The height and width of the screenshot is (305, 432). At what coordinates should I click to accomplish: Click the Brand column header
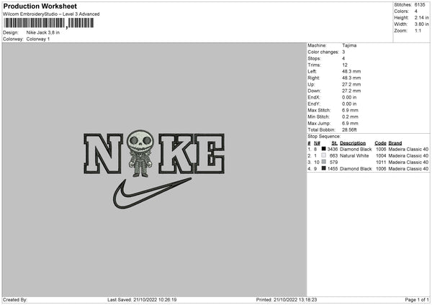pos(395,143)
